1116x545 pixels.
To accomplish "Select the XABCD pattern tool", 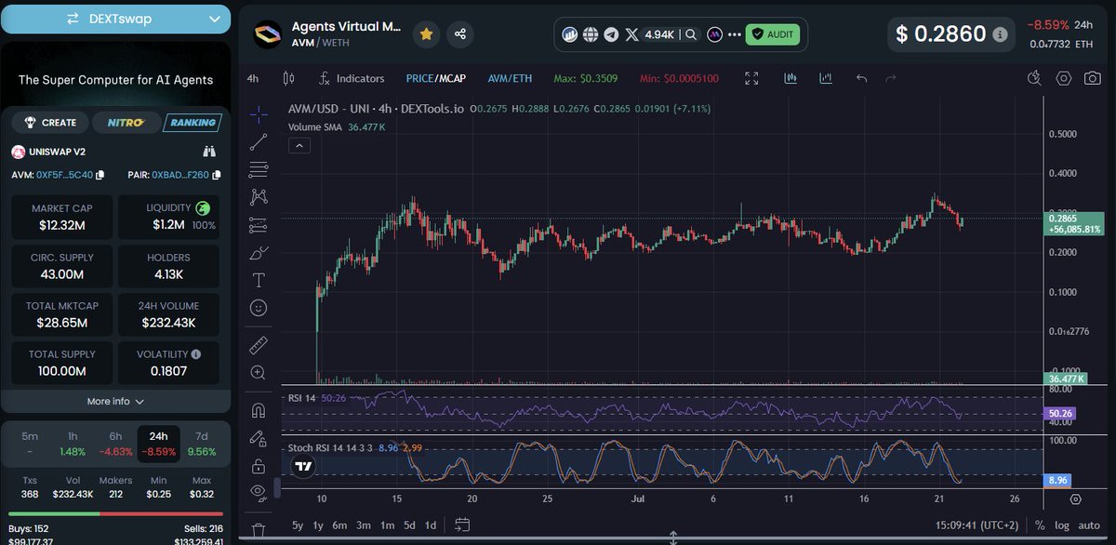I will 259,197.
